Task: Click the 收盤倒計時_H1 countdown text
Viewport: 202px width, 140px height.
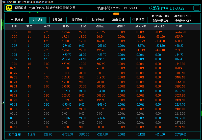Action: [167, 8]
